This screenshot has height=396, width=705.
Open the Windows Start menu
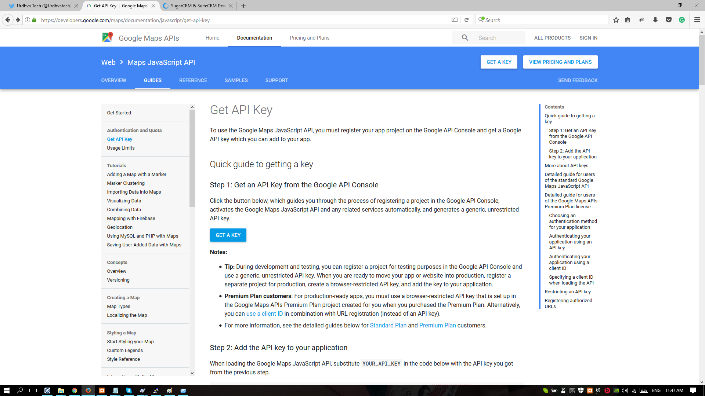point(6,390)
